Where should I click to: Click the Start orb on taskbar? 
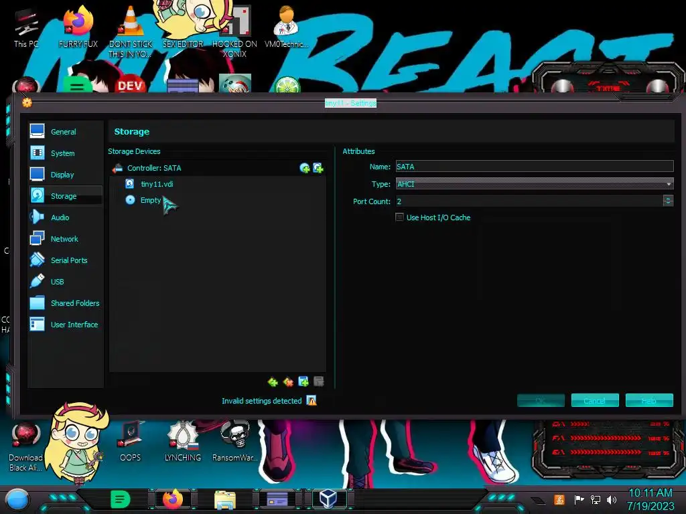[x=17, y=499]
